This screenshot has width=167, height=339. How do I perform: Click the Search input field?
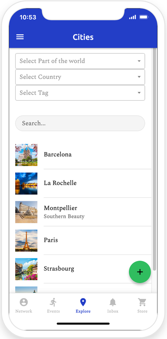pyautogui.click(x=80, y=123)
